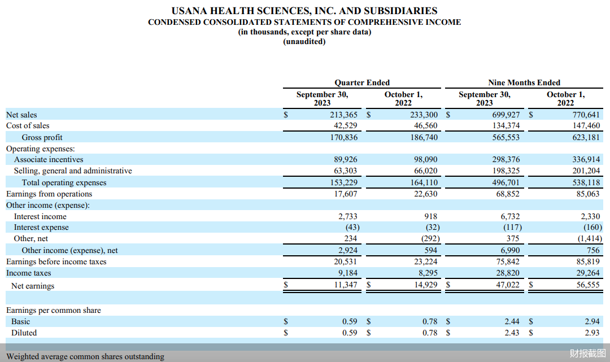
Task: Click the 'Other income (expense):' heading
Action: tap(48, 205)
